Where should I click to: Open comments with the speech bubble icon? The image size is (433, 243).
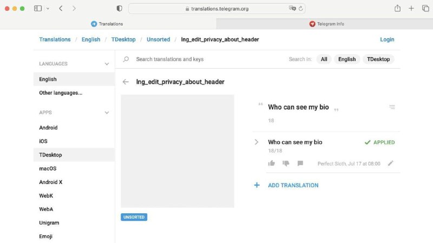tap(300, 163)
